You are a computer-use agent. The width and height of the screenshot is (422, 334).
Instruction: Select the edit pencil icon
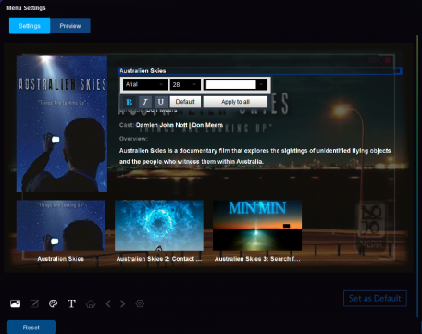point(34,303)
